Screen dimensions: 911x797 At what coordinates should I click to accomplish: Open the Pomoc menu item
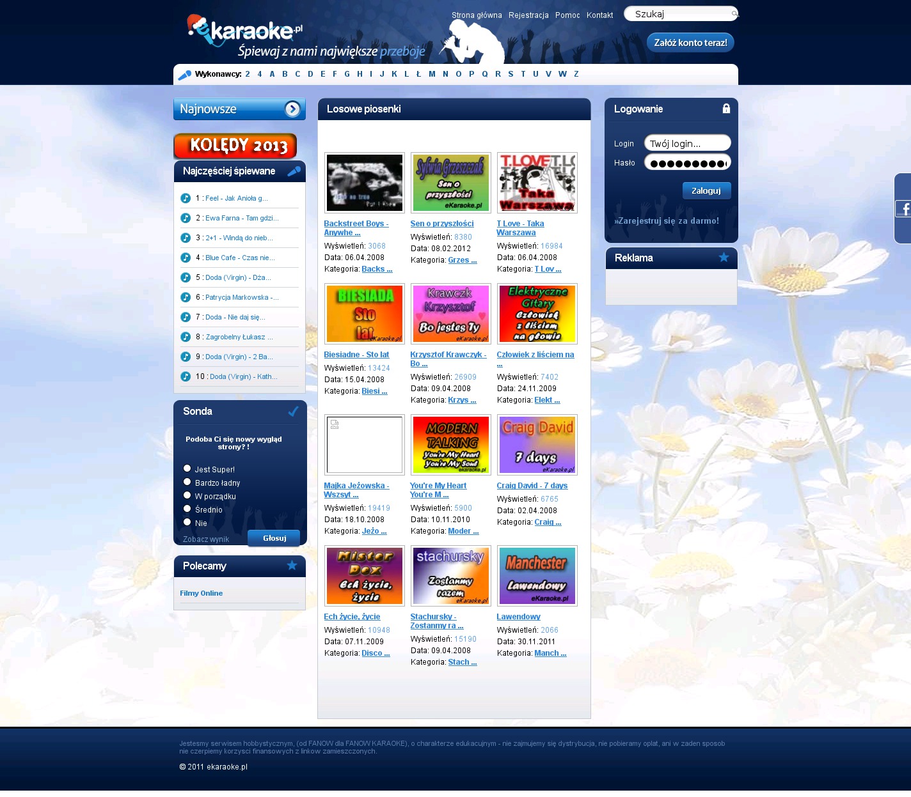pos(567,15)
